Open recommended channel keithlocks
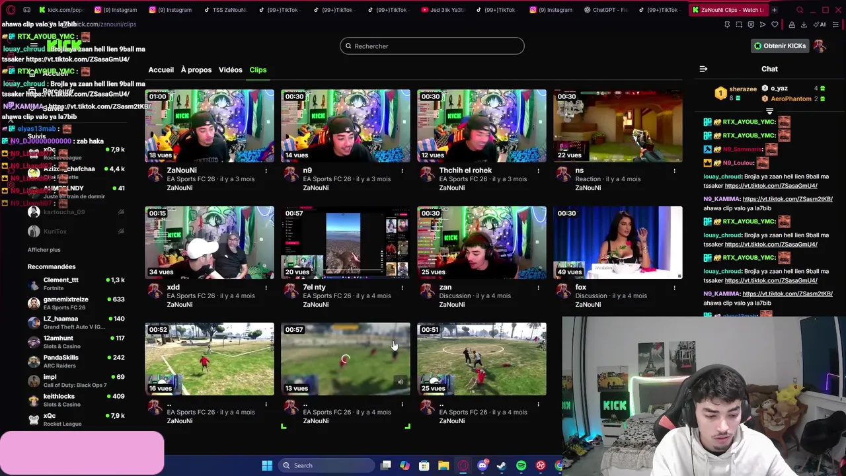Viewport: 846px width, 476px height. click(76, 400)
